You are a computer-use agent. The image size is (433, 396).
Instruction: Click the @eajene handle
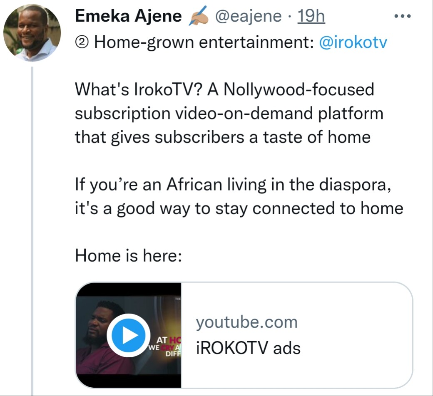(248, 17)
